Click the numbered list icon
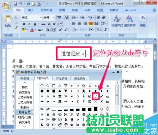 pyautogui.click(x=82, y=18)
